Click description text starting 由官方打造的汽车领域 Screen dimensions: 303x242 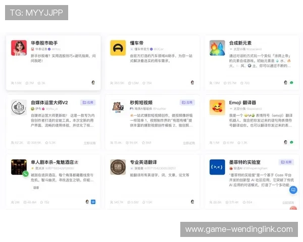click(x=161, y=58)
